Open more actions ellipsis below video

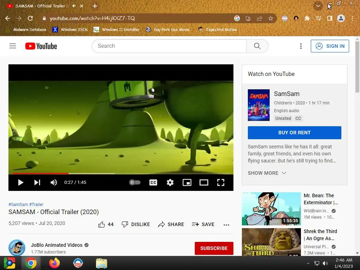point(226,225)
